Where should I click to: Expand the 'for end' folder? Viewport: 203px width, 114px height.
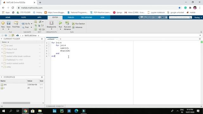click(x=2, y=46)
